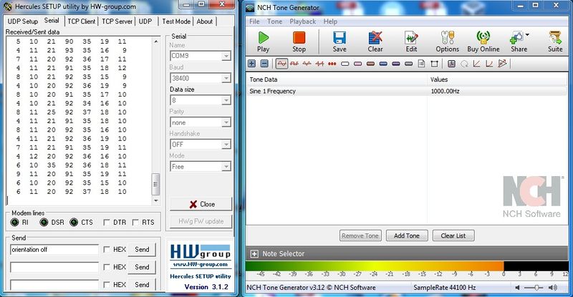Viewport: 573px width, 297px height.
Task: Click the received data scroll-down arrow
Action: click(x=156, y=200)
